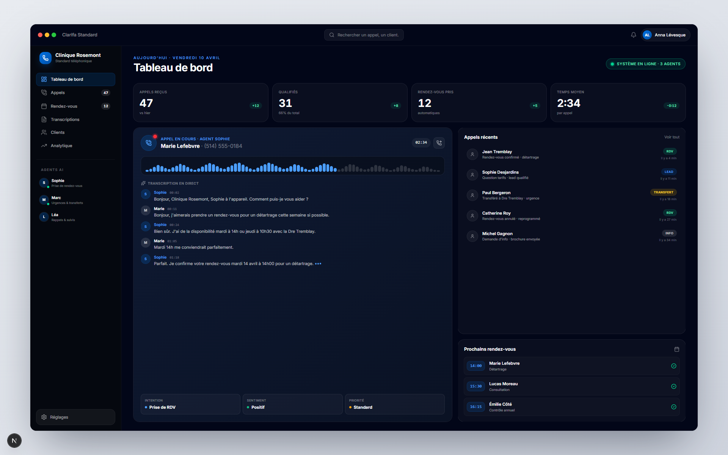This screenshot has width=728, height=455.
Task: Select the Transcriptions document icon
Action: point(44,119)
